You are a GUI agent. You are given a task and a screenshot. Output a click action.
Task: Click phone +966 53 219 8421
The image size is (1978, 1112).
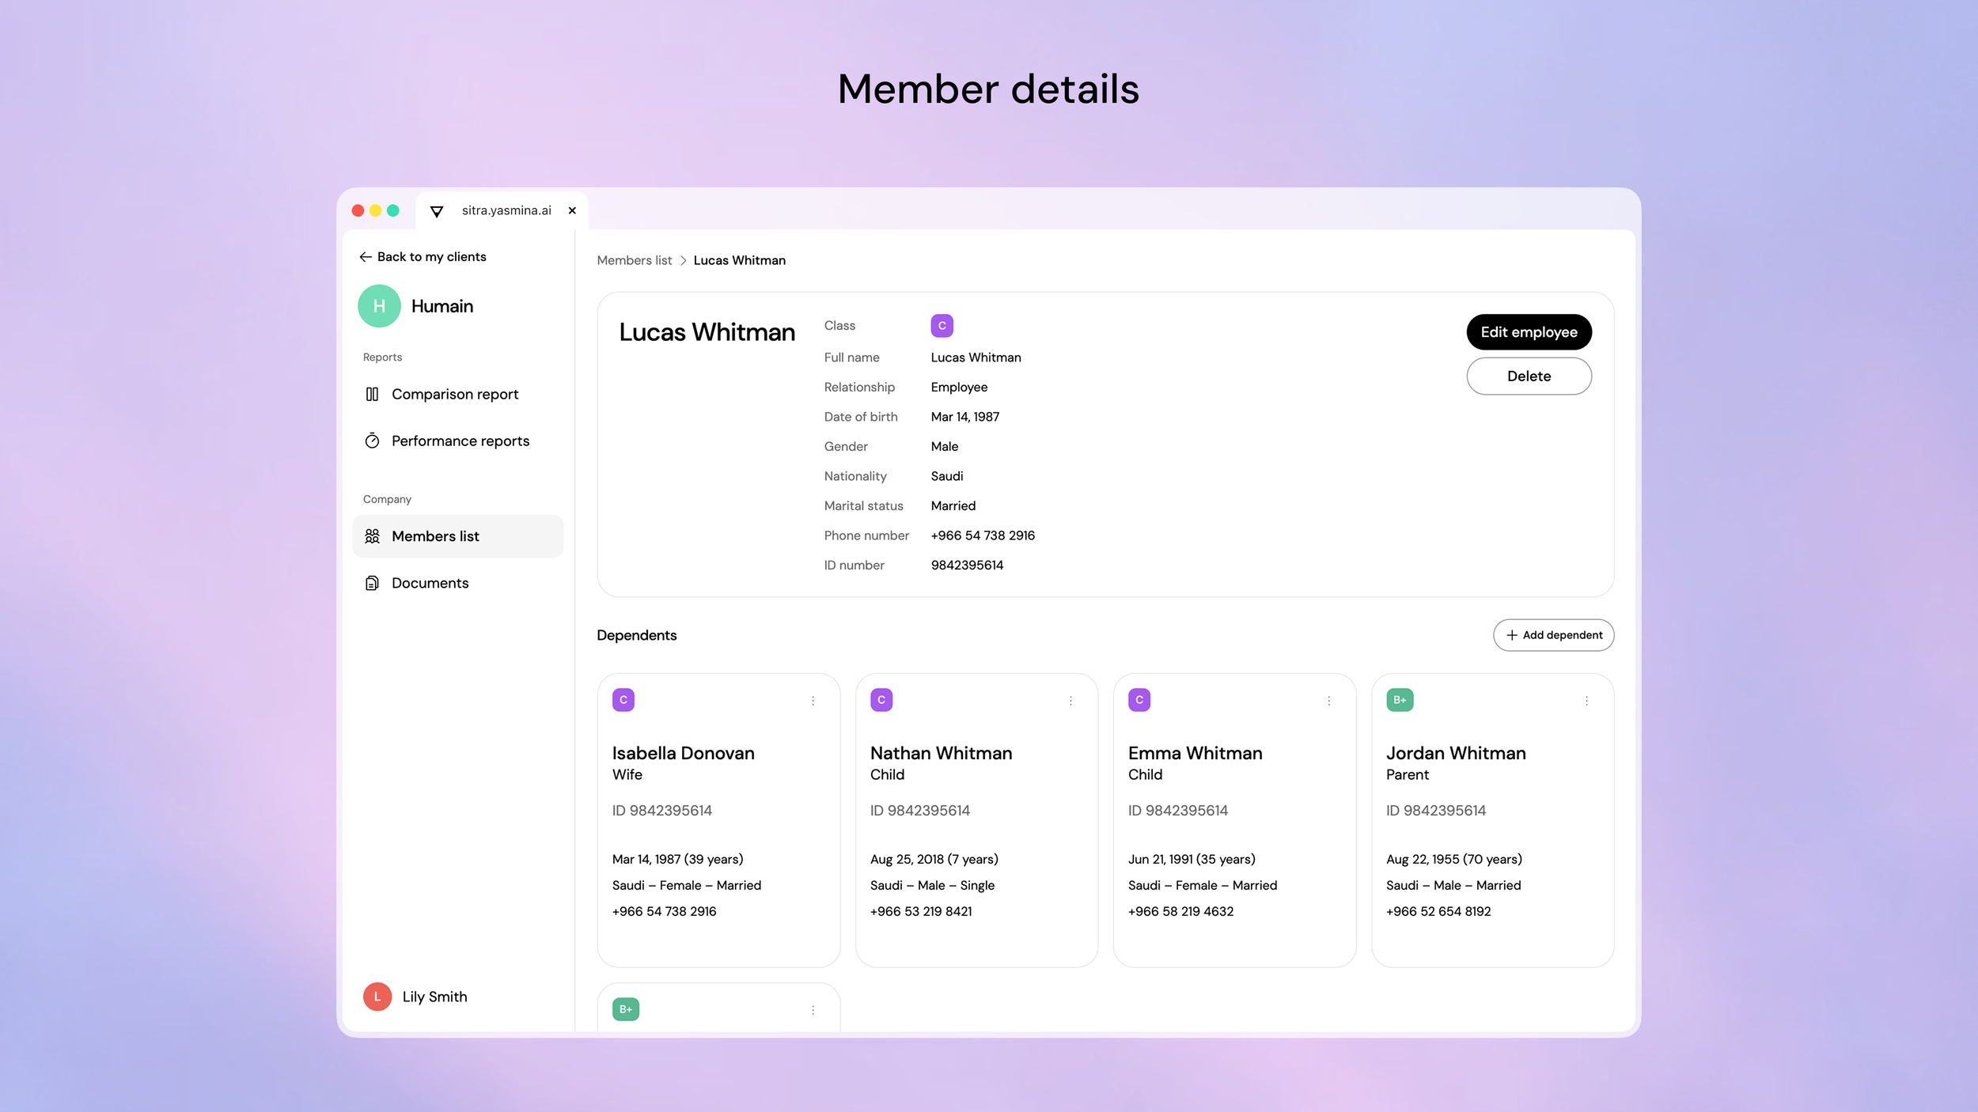[921, 911]
